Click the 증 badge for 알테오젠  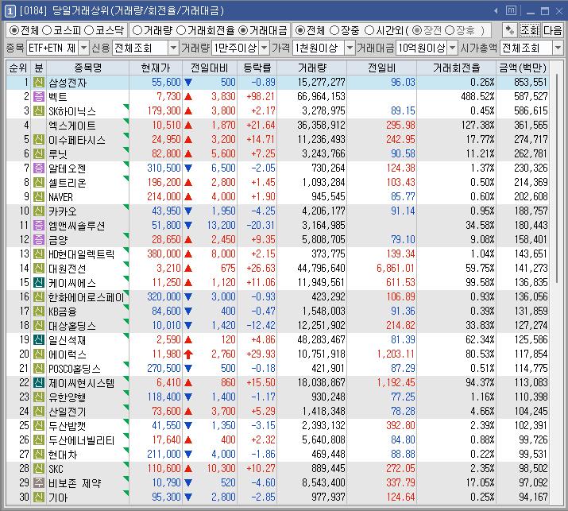click(39, 168)
